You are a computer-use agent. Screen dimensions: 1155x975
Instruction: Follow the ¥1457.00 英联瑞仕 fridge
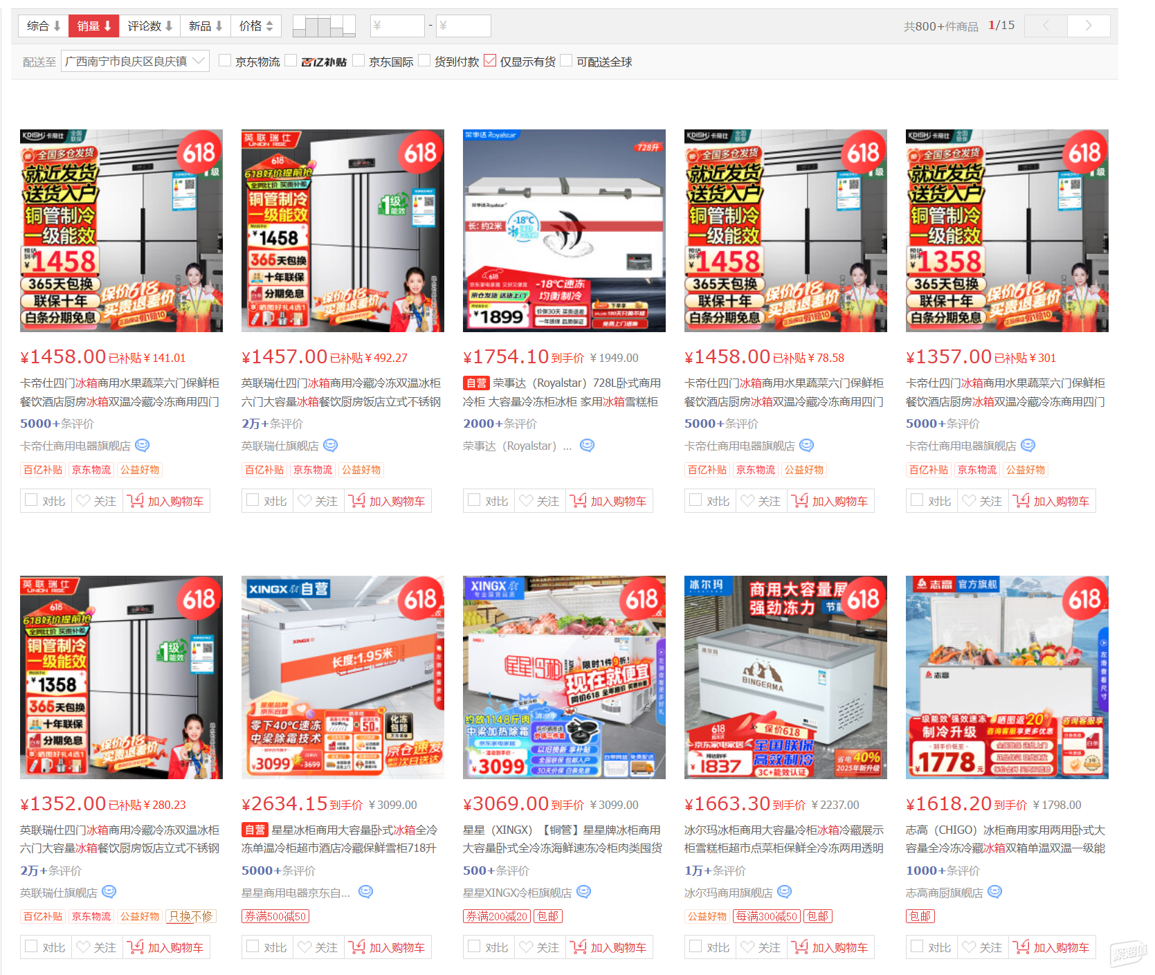tap(305, 500)
